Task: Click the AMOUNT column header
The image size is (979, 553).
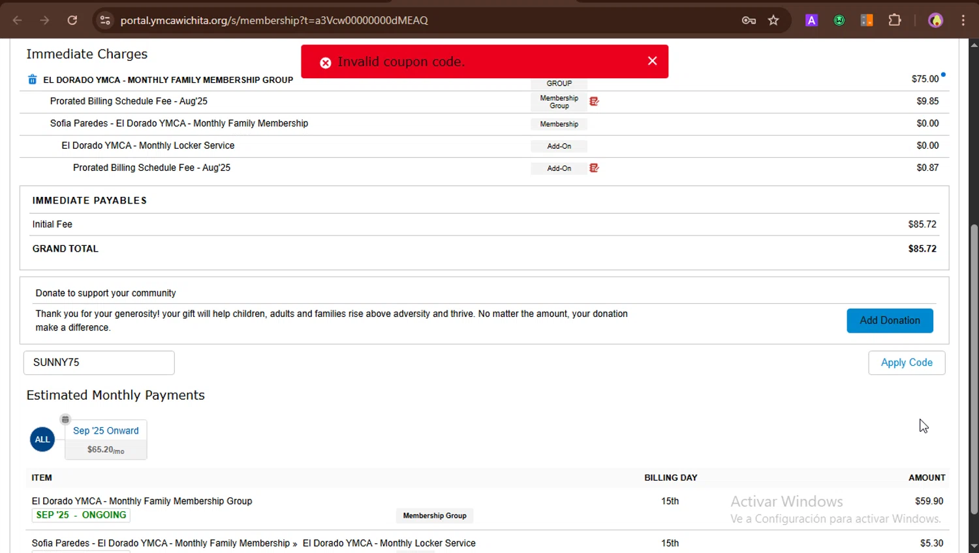Action: point(927,478)
